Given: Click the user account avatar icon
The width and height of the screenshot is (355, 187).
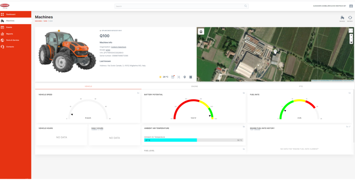Looking at the screenshot, I should [x=351, y=6].
